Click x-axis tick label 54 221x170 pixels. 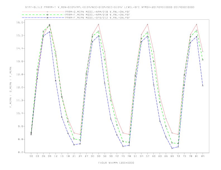[141, 156]
